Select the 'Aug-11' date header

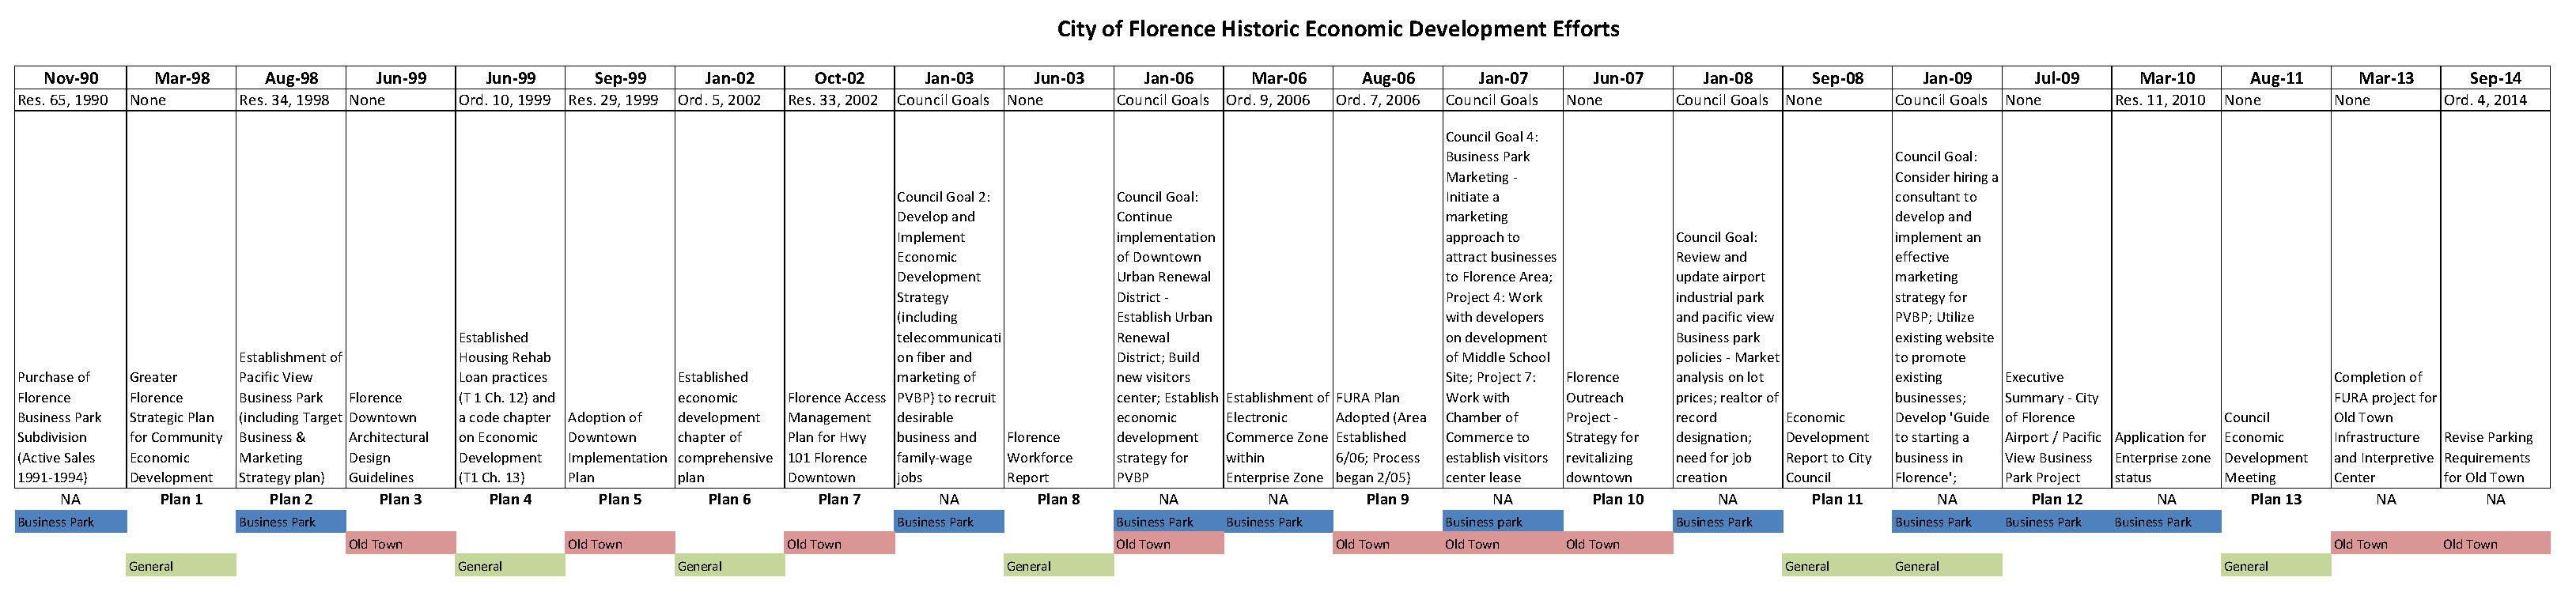coord(2276,78)
